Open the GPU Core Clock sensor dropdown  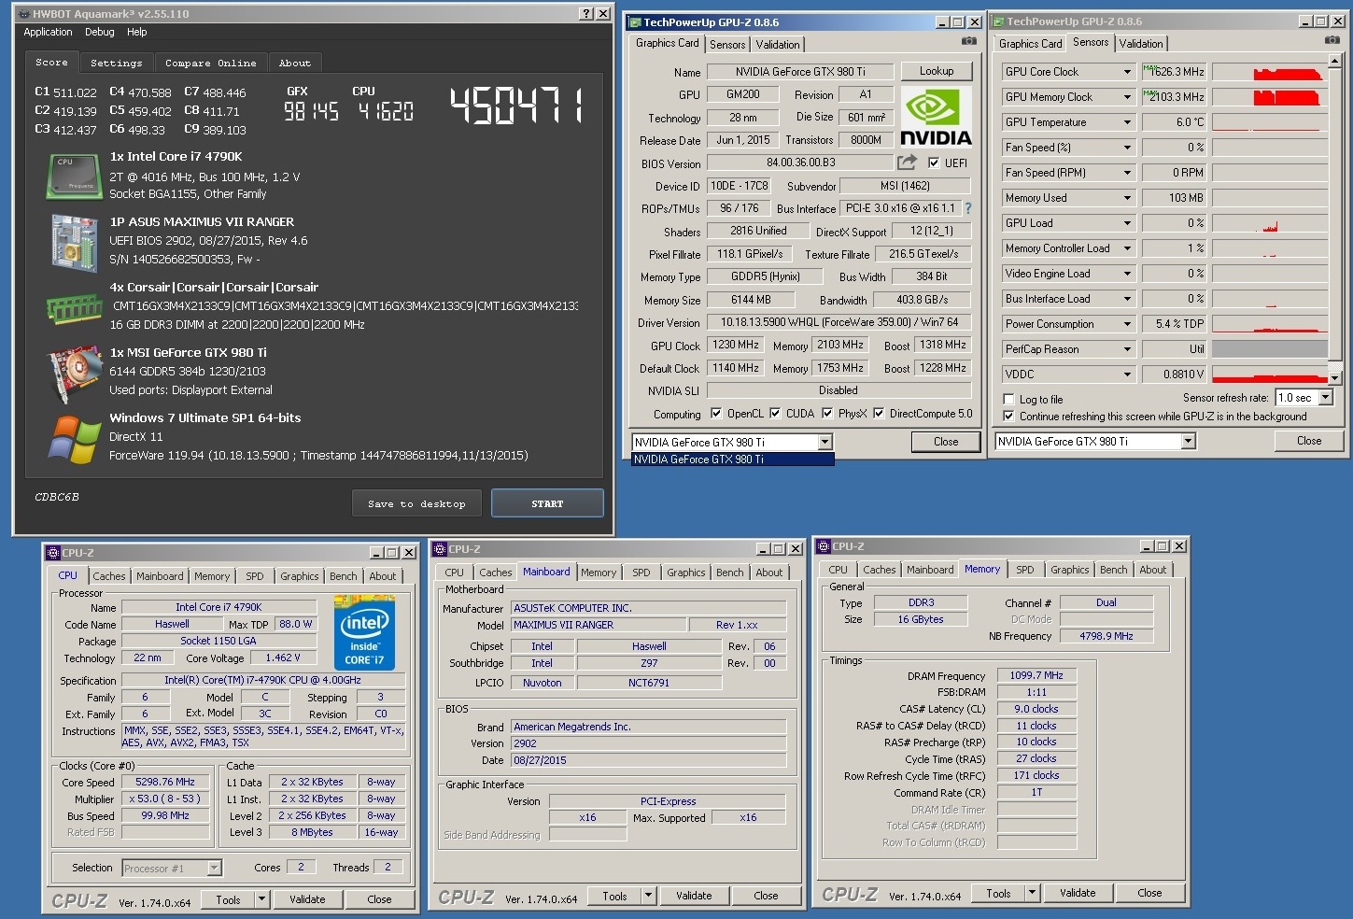[x=1127, y=72]
